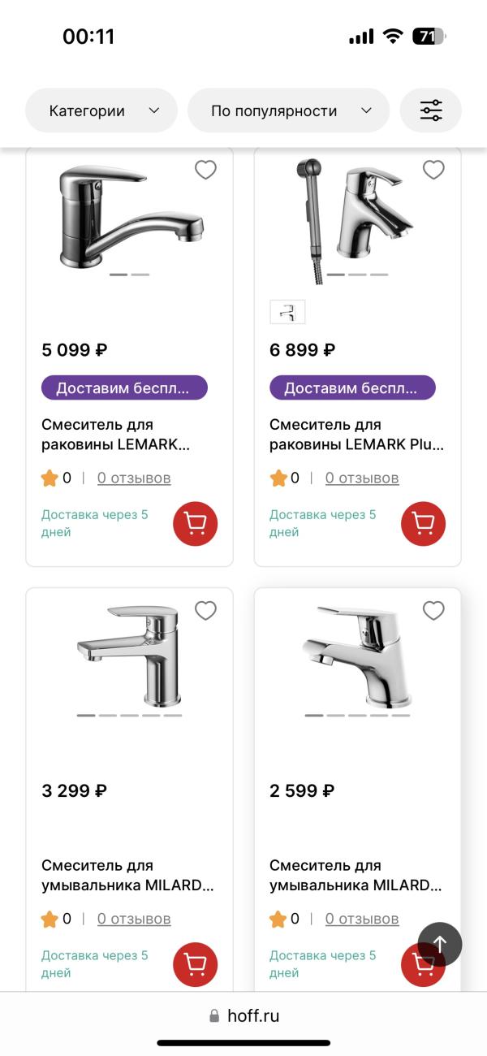Image resolution: width=487 pixels, height=1056 pixels.
Task: Tap the scroll-to-top arrow button
Action: (440, 943)
